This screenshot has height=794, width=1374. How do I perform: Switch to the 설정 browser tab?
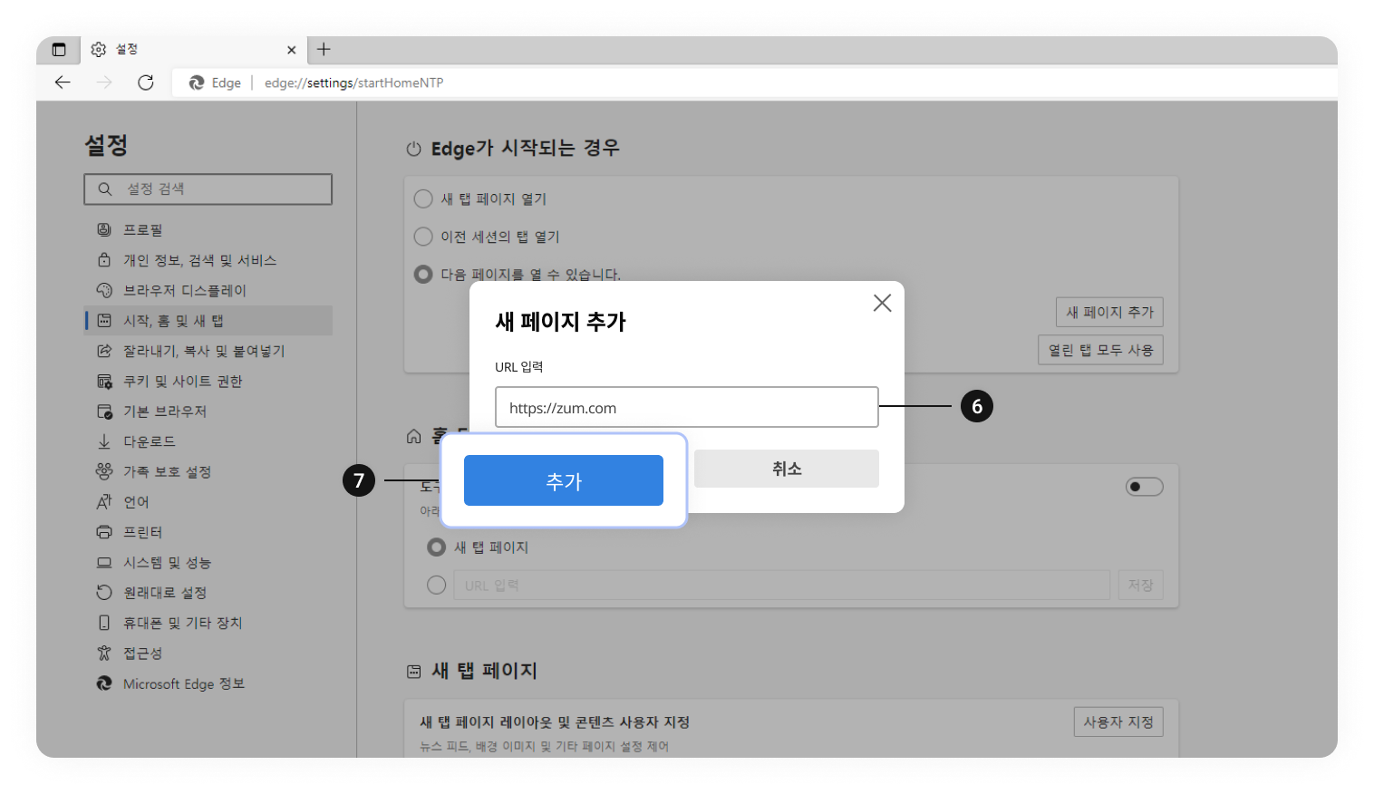click(127, 50)
